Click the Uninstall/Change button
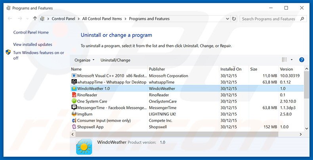The height and width of the screenshot is (160, 313). tap(115, 60)
